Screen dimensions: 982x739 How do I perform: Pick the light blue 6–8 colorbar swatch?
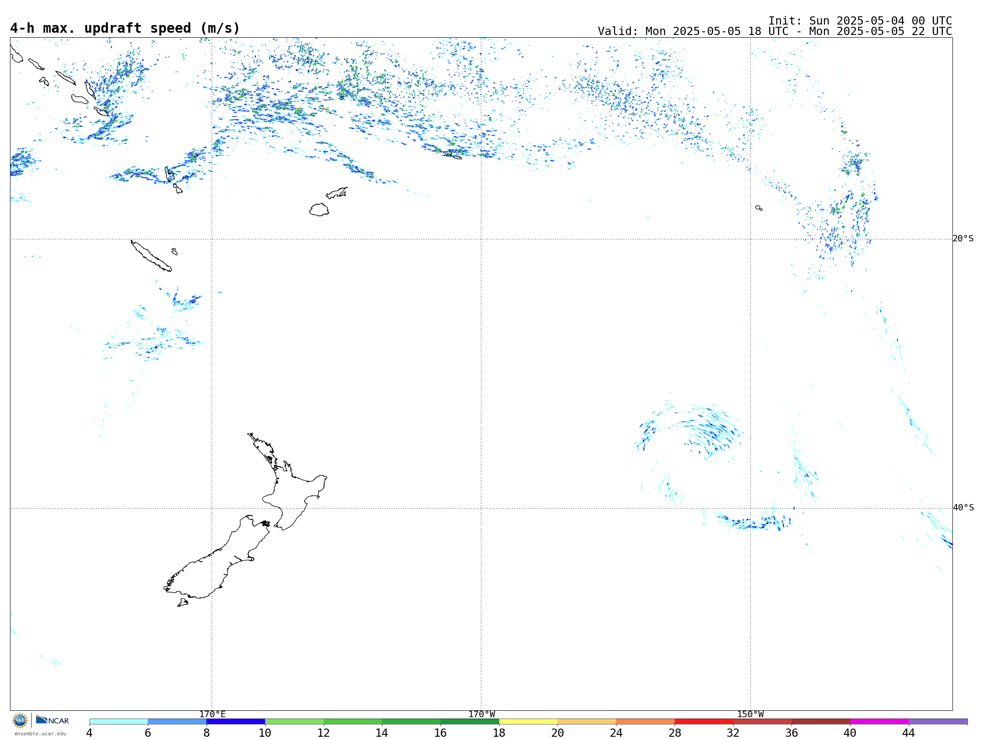[x=177, y=722]
